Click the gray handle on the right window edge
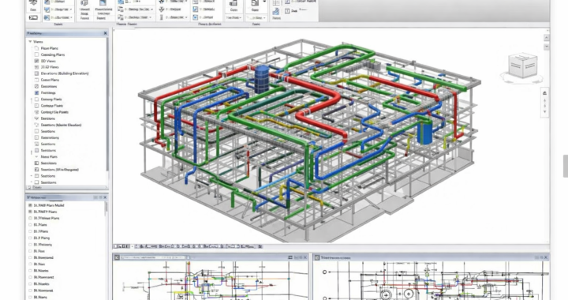The height and width of the screenshot is (300, 568). (x=565, y=166)
